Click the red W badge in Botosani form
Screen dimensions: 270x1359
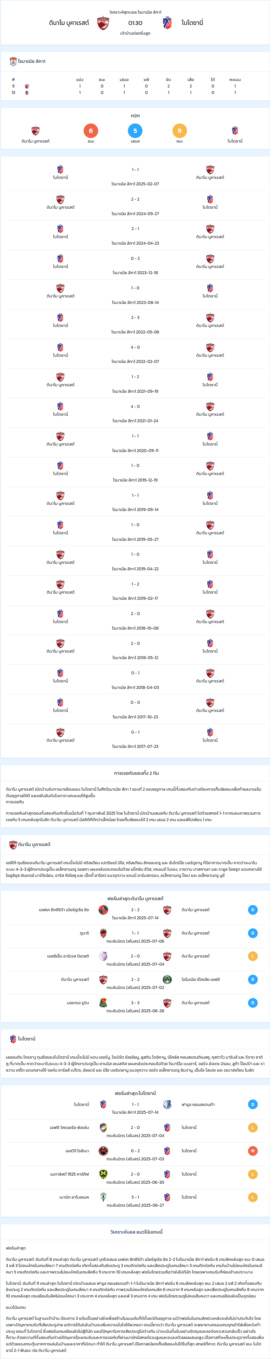click(x=253, y=1151)
